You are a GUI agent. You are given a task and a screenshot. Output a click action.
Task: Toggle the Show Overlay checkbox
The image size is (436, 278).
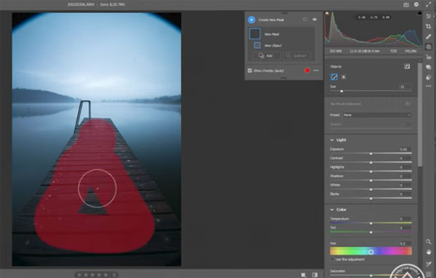click(250, 70)
